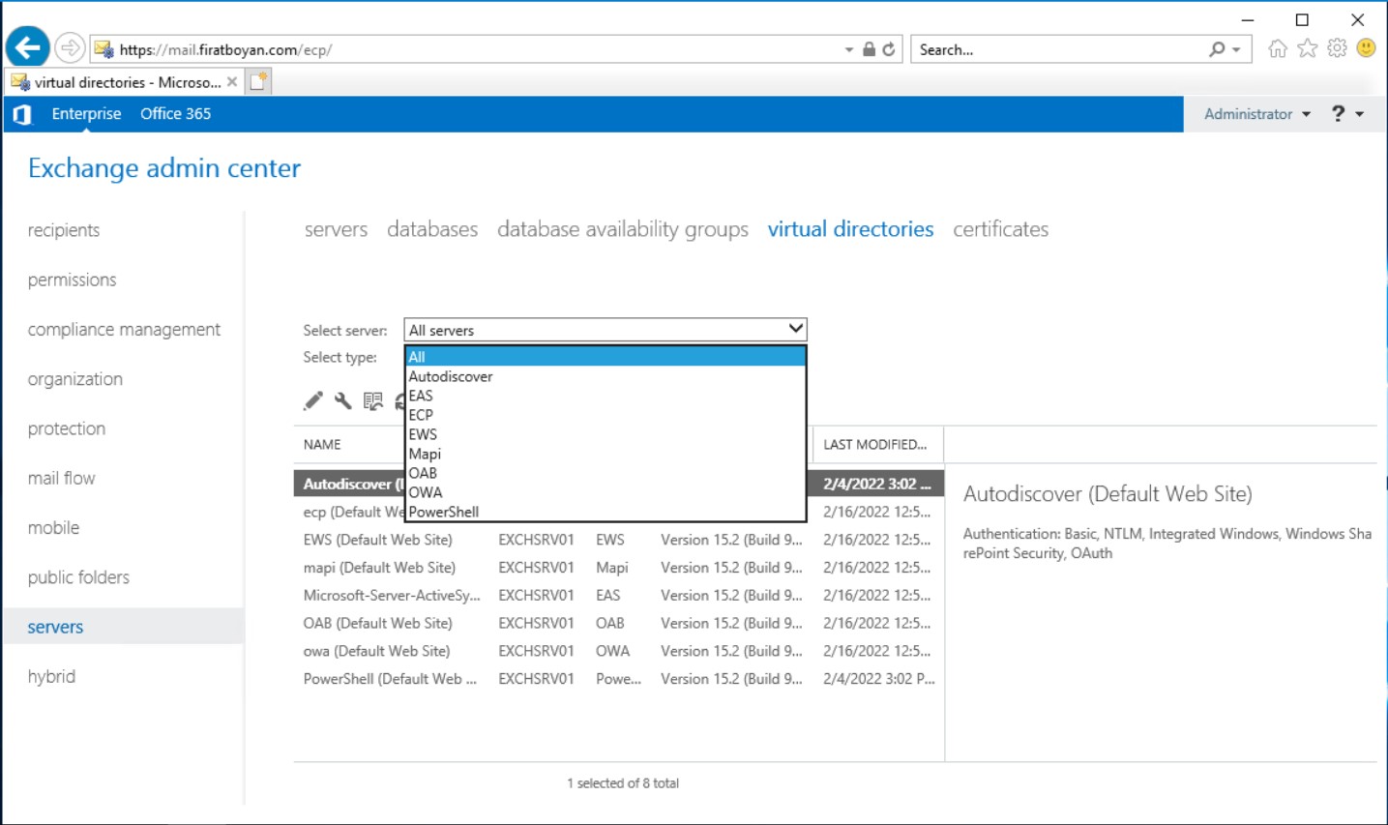The image size is (1388, 825).
Task: Select the Microsoft-Server-ActiveSync row
Action: pyautogui.click(x=619, y=596)
